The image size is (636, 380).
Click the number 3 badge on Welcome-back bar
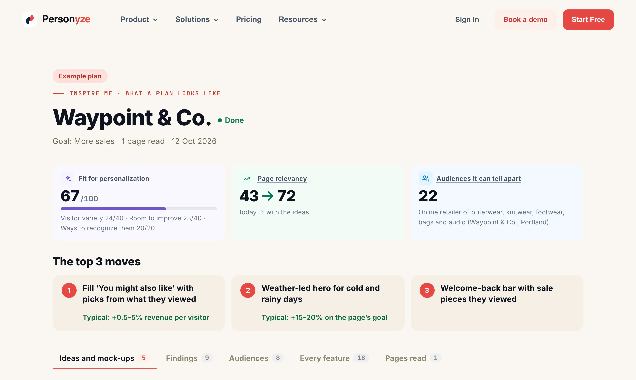point(427,290)
